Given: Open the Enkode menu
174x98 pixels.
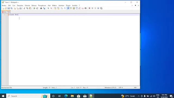Looking at the screenshot, I should pyautogui.click(x=27, y=5).
